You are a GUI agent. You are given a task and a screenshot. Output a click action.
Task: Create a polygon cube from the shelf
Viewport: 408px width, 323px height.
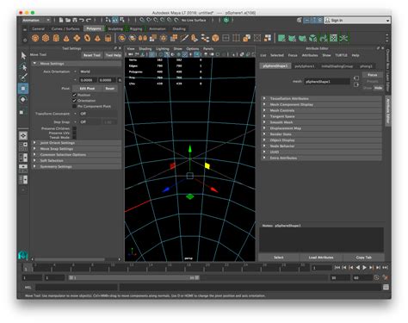click(x=46, y=38)
